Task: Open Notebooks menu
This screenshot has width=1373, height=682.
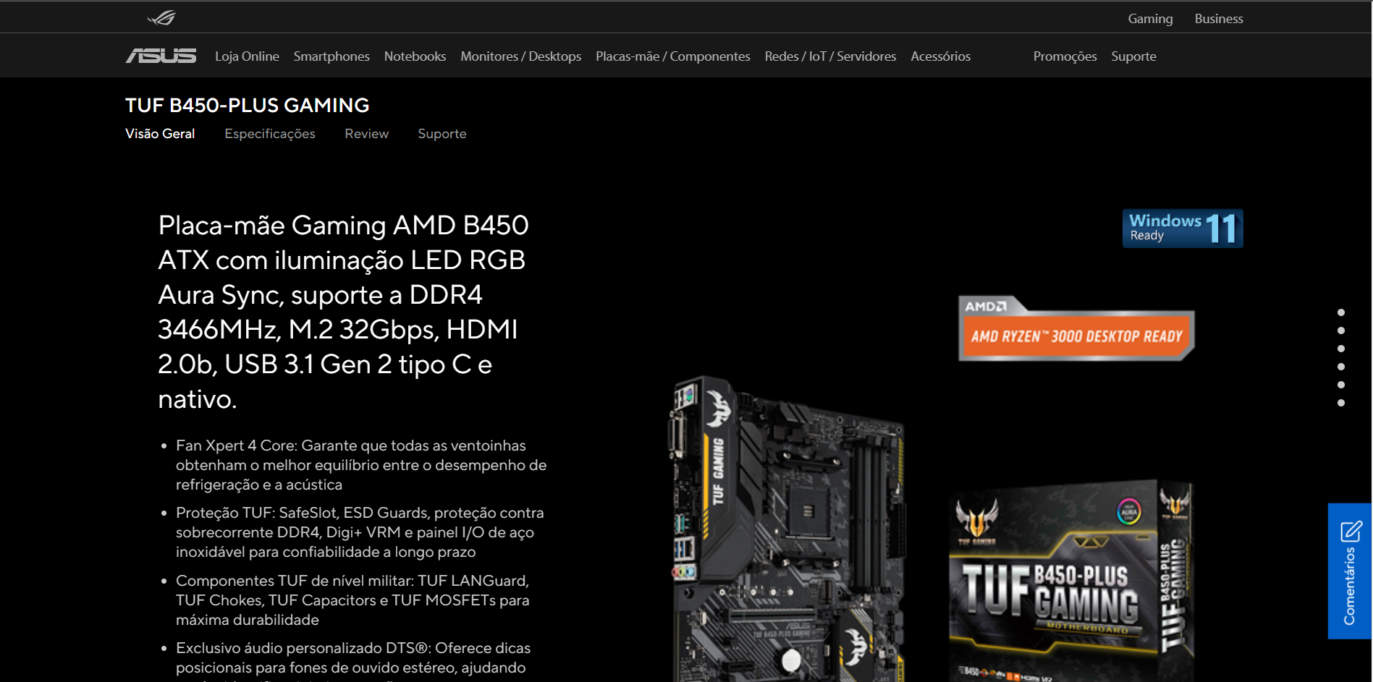Action: point(415,56)
